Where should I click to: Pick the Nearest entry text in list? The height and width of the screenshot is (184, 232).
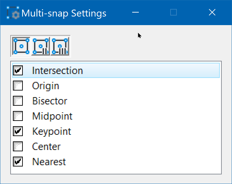tap(49, 162)
